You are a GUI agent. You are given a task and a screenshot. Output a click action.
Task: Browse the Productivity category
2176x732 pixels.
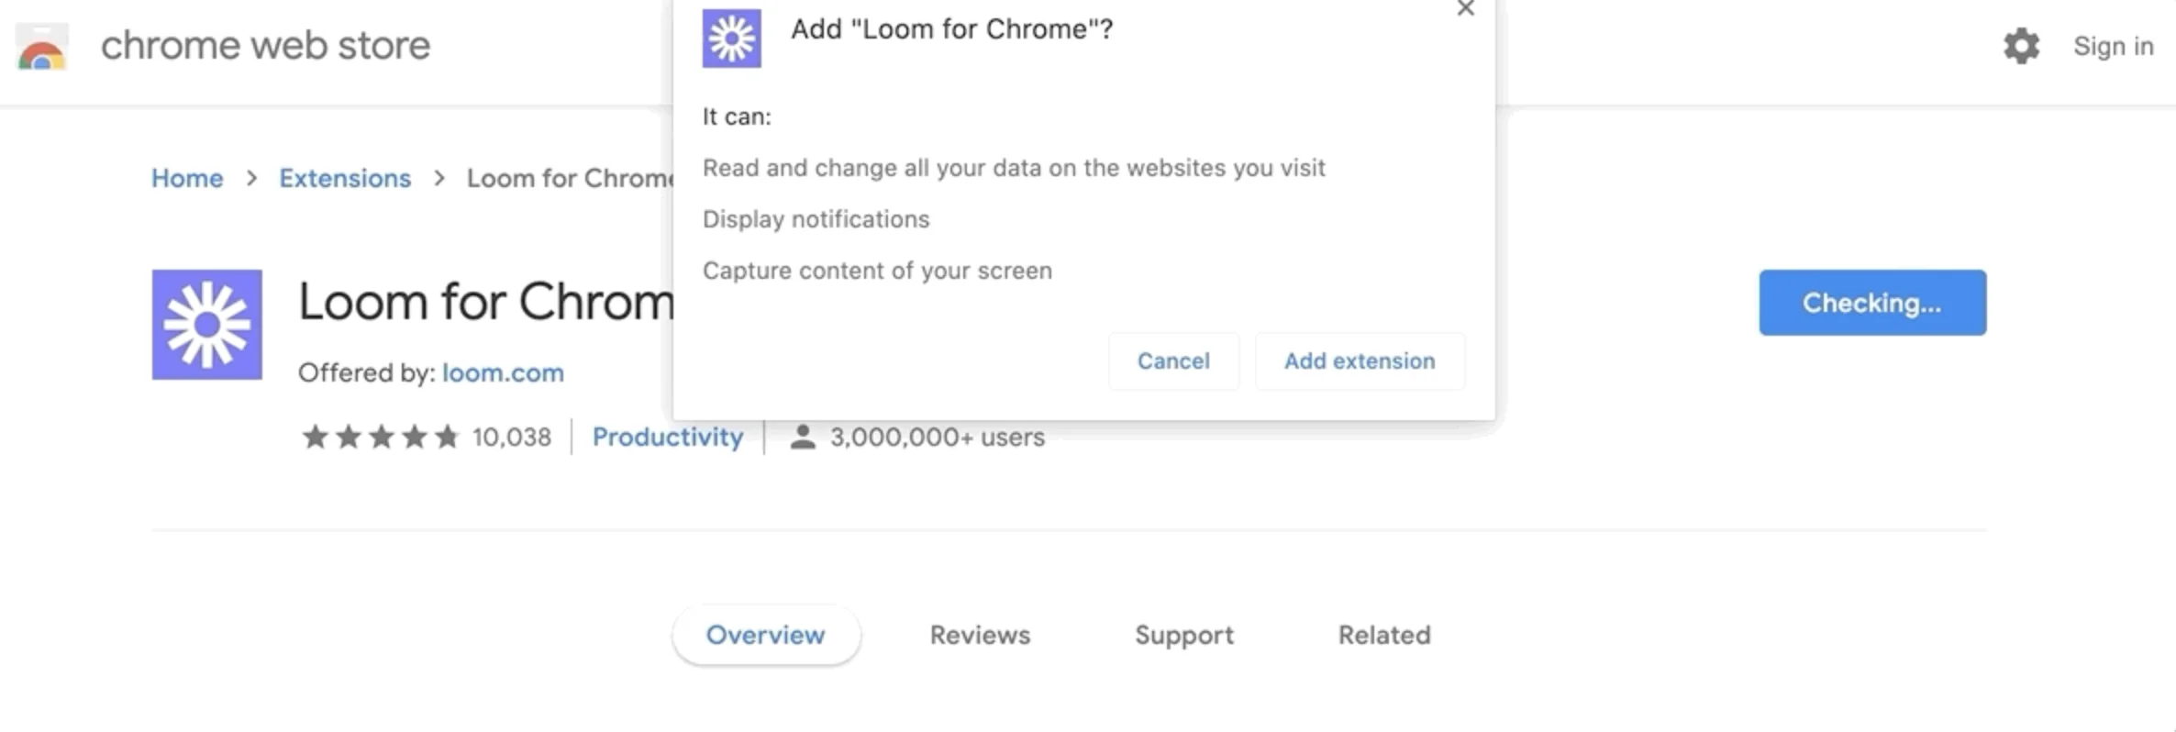tap(668, 437)
